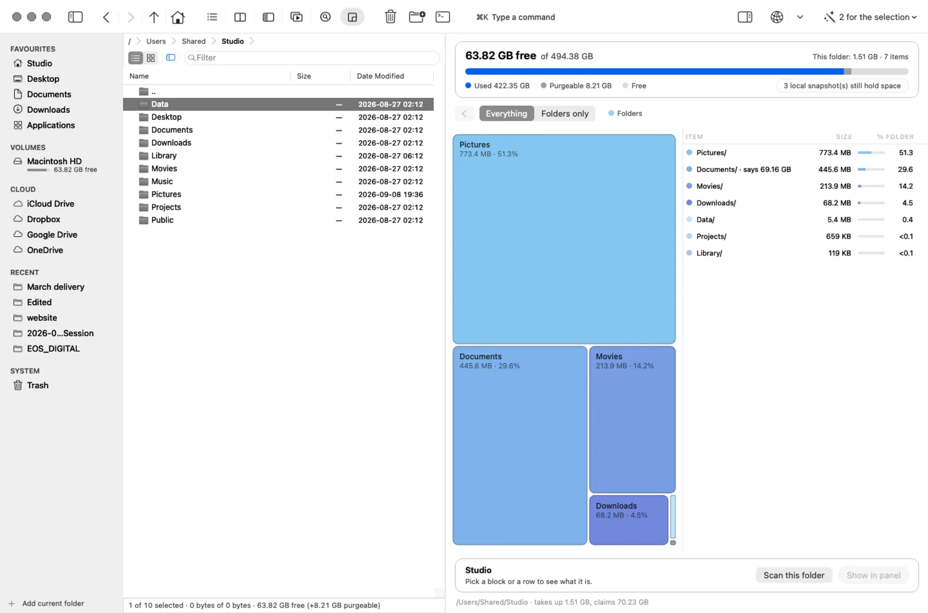This screenshot has height=613, width=928.
Task: Create a new folder
Action: (x=416, y=17)
